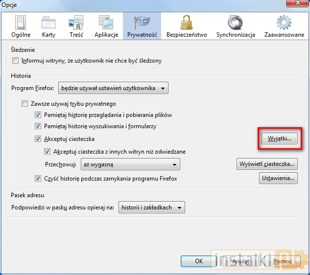This screenshot has height=275, width=310.
Task: Open the Treść content icon
Action: click(x=76, y=23)
